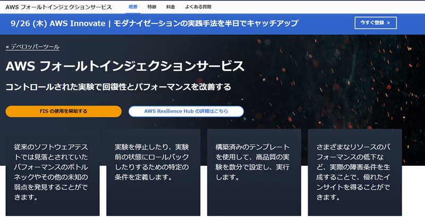425x222 pixels.
Task: Click the large AWS フォールトインジェクションサービス heading
Action: click(125, 66)
